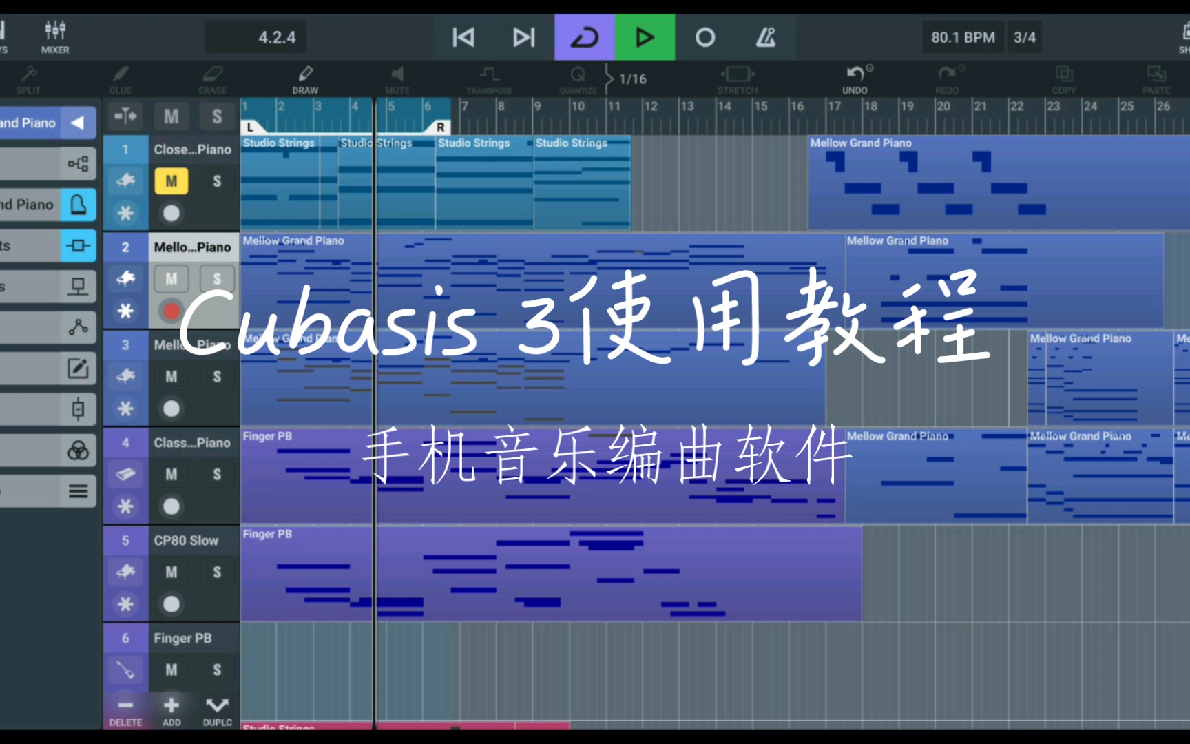Change the 3/4 time signature
The width and height of the screenshot is (1190, 744).
pos(1024,37)
